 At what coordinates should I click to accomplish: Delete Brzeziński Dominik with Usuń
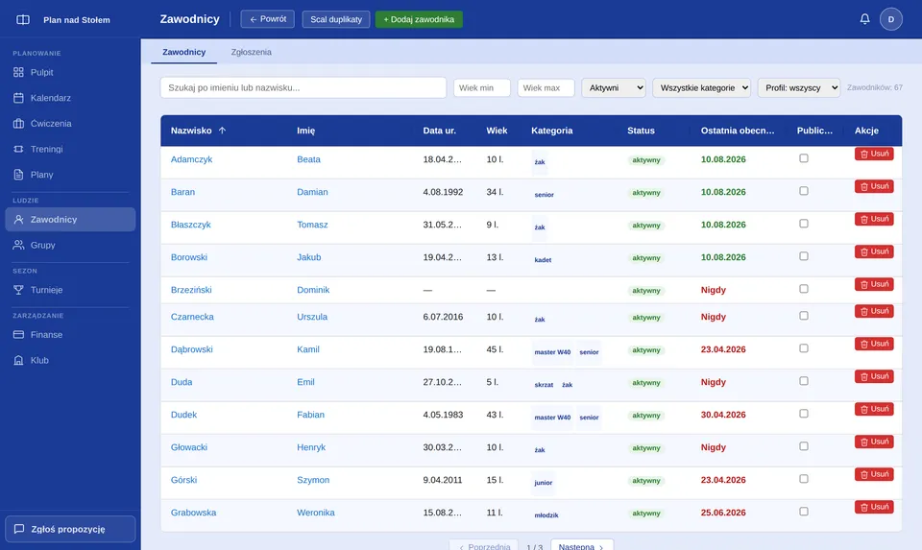pos(874,284)
